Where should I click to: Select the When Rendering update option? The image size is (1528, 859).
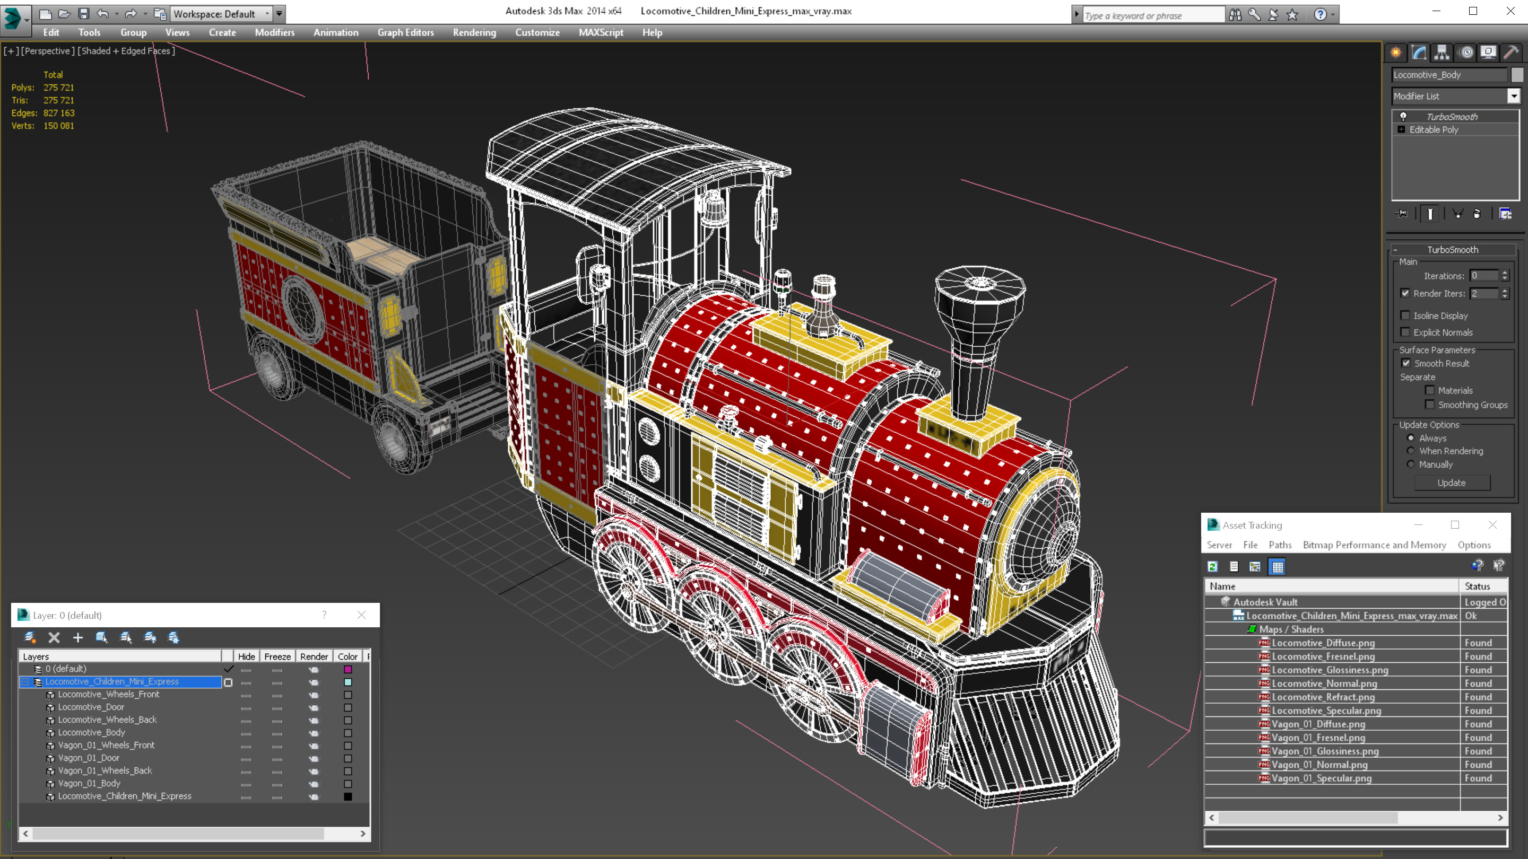(x=1411, y=451)
